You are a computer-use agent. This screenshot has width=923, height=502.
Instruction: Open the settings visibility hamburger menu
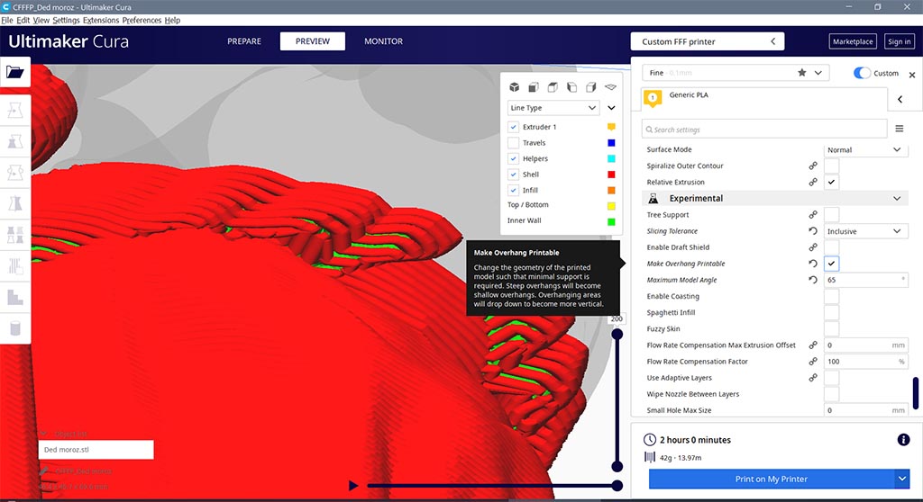click(x=899, y=129)
